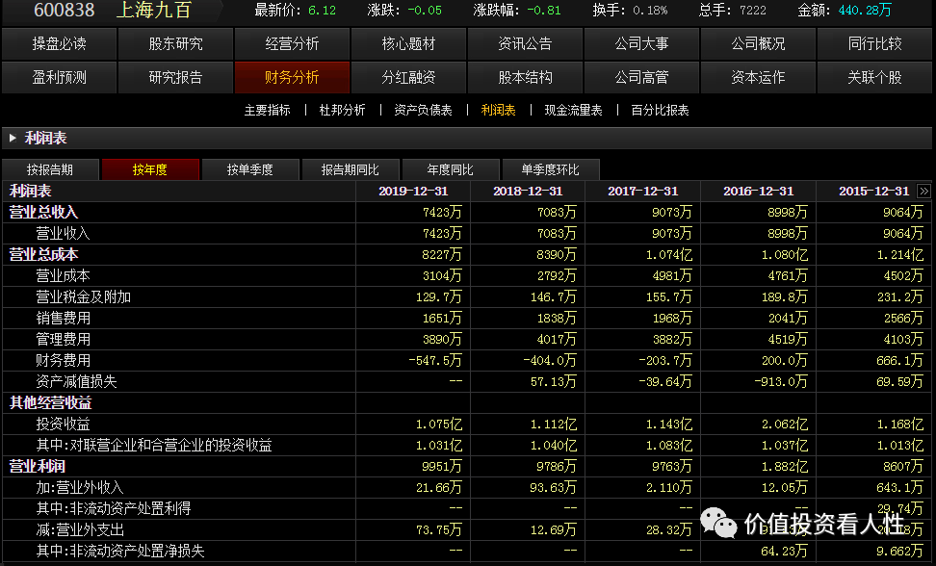
Task: Click 2015 营业总成本 value 1.214亿
Action: (x=900, y=255)
